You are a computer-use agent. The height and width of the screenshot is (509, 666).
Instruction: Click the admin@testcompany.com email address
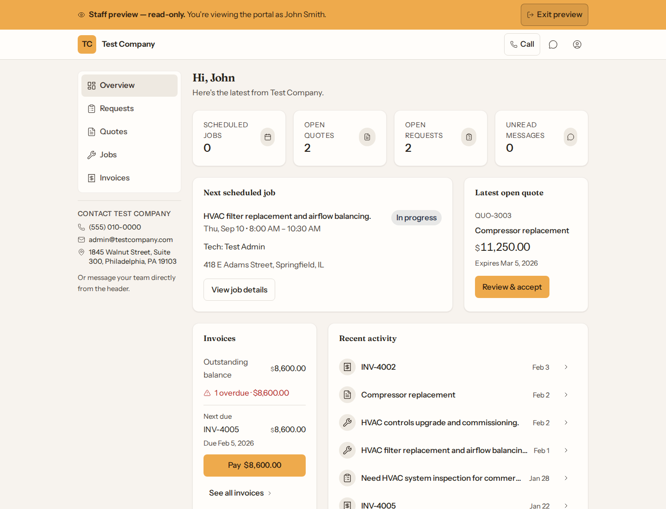[131, 240]
